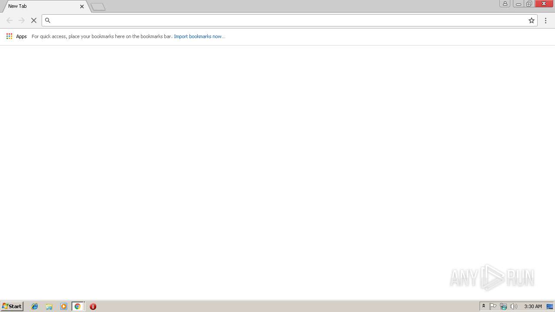Launch Internet Explorer from the taskbar
This screenshot has width=555, height=312.
coord(35,306)
